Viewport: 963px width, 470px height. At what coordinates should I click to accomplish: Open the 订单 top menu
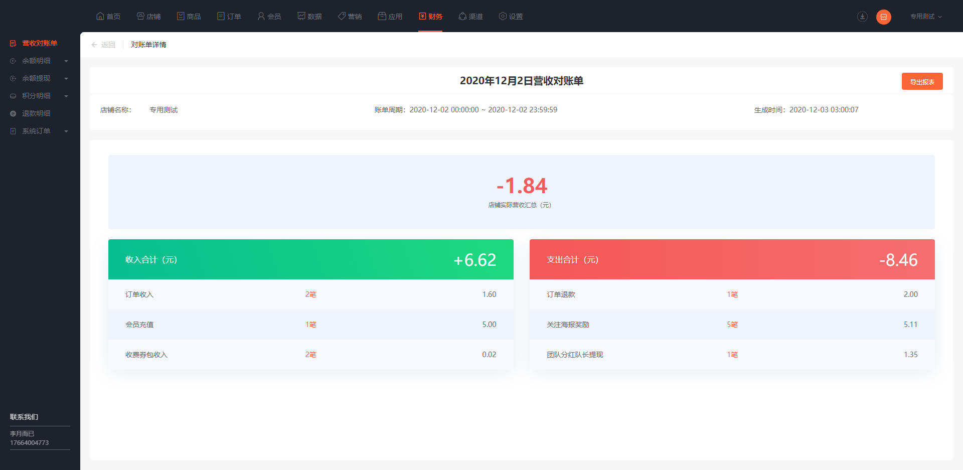[229, 16]
